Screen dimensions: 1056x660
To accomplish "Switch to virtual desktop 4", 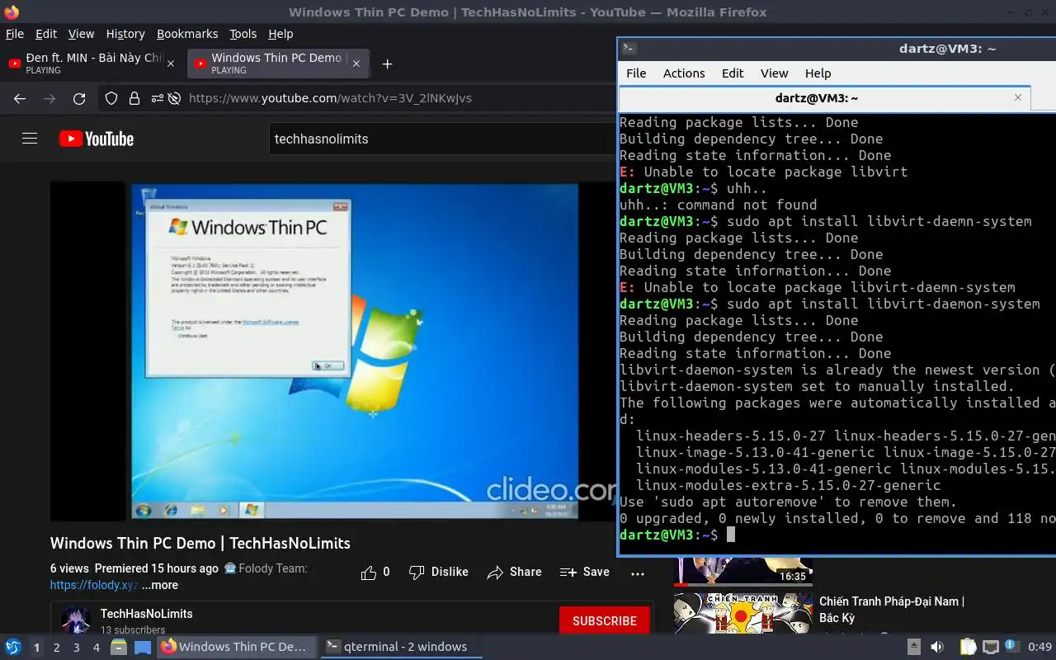I will 96,648.
